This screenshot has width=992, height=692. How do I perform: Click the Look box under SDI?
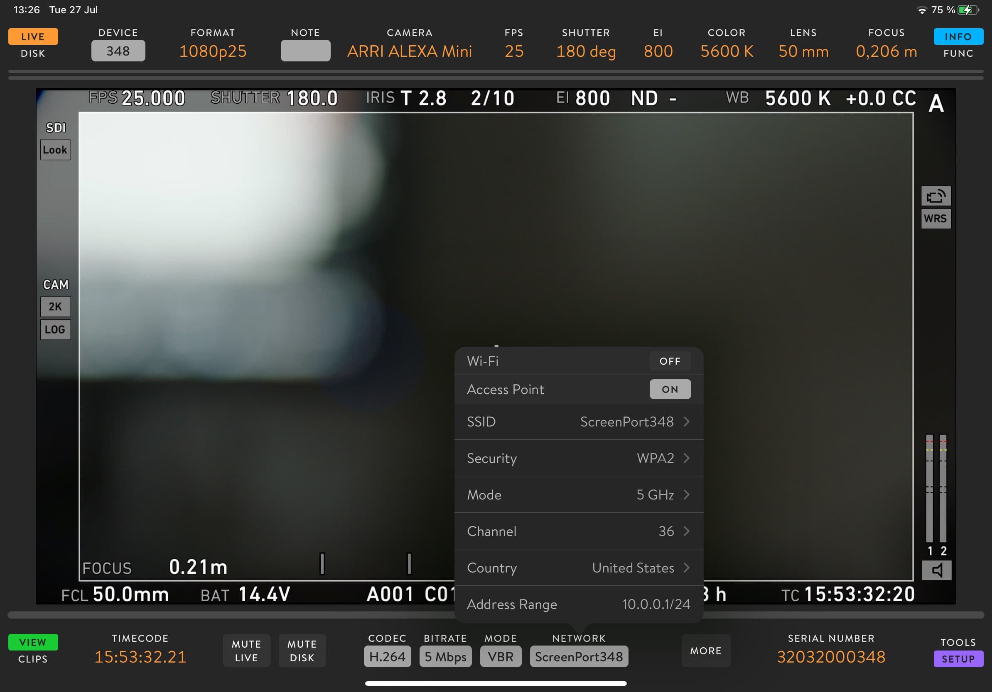55,150
